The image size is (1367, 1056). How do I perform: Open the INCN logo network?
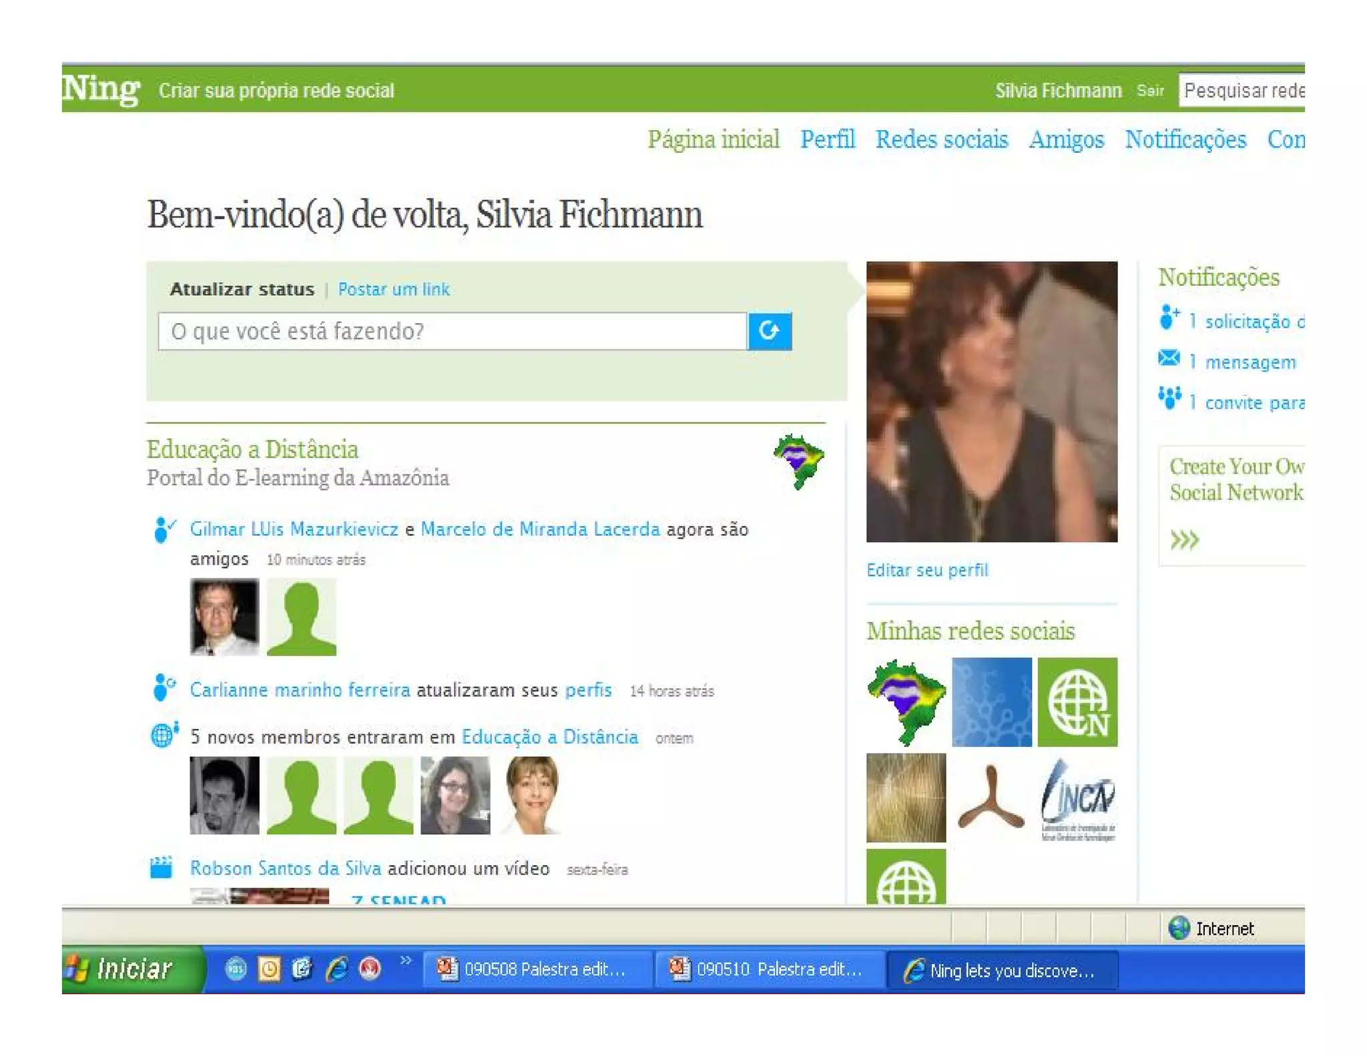click(1077, 798)
